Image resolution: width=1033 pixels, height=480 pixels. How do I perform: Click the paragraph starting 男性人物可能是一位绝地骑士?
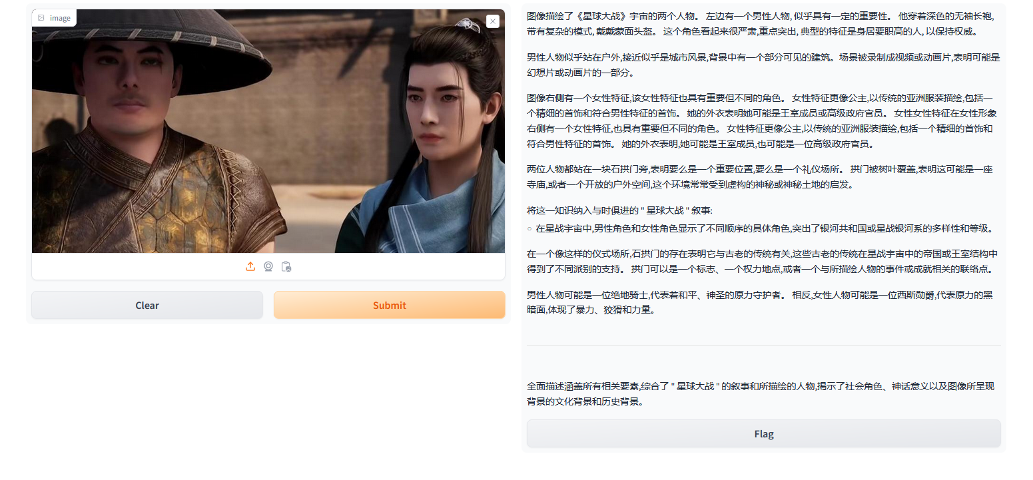(763, 302)
